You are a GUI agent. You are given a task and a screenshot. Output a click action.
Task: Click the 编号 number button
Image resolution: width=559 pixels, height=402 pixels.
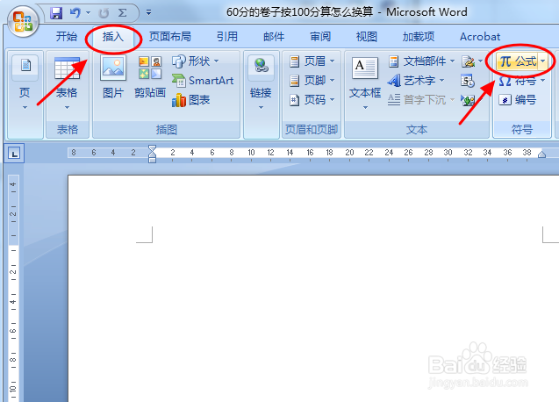click(517, 100)
